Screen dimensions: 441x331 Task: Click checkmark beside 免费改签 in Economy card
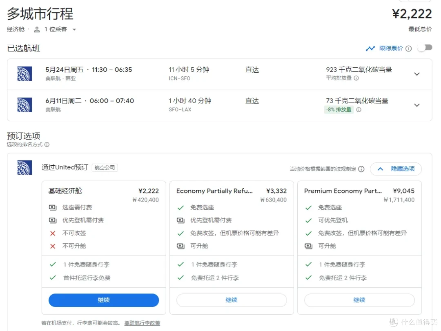pyautogui.click(x=180, y=233)
